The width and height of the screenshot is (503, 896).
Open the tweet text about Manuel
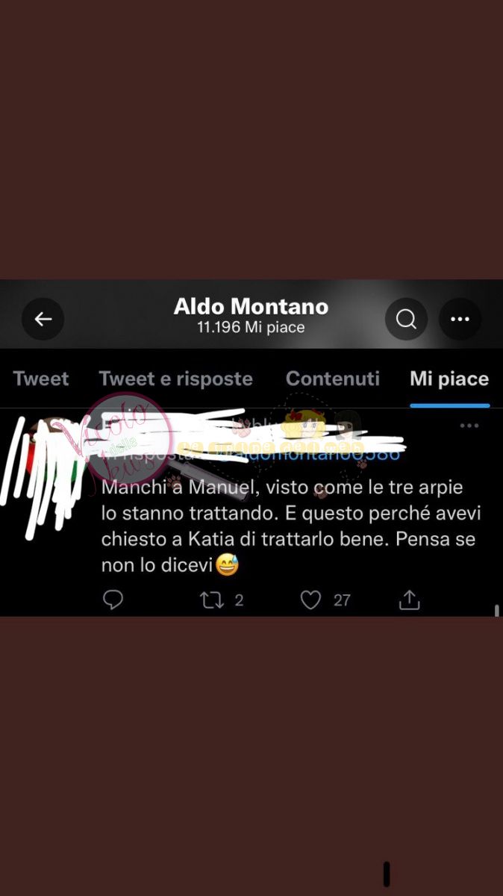tap(288, 526)
